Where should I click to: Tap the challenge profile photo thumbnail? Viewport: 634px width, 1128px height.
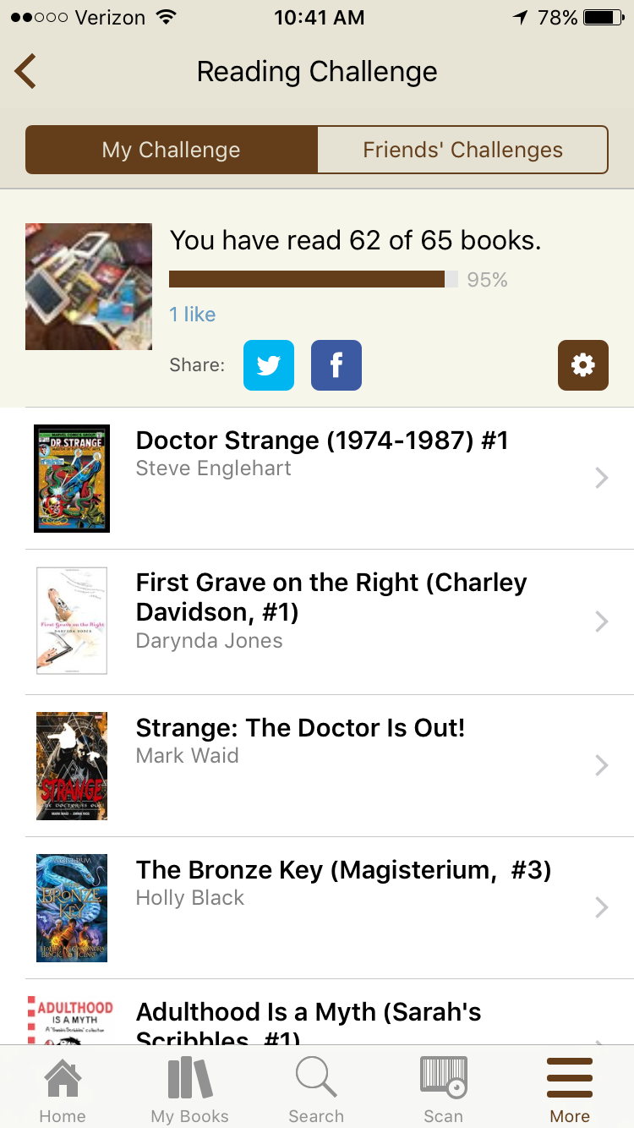(89, 287)
